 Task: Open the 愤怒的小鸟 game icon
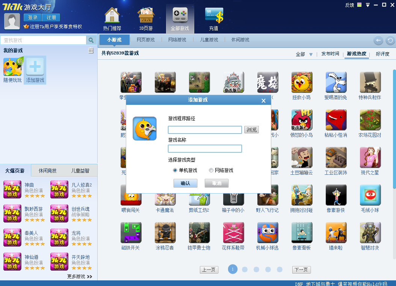pyautogui.click(x=302, y=120)
